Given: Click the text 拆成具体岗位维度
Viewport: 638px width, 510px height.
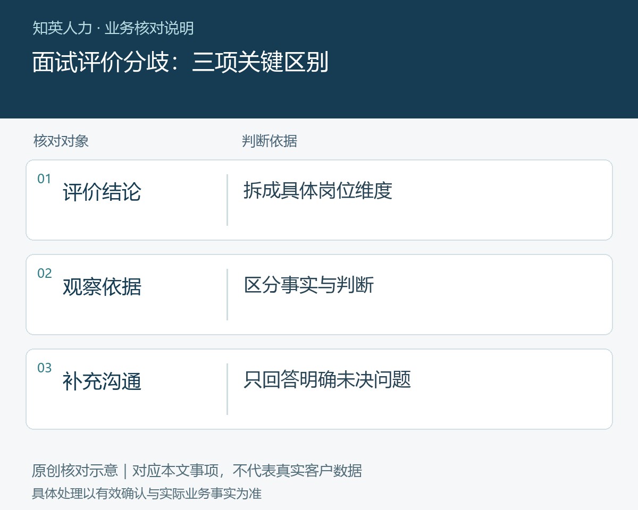Looking at the screenshot, I should coord(318,190).
